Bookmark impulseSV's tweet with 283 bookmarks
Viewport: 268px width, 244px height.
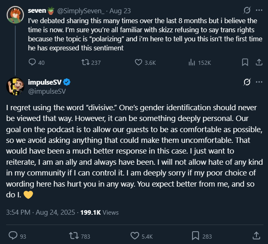coord(195,236)
